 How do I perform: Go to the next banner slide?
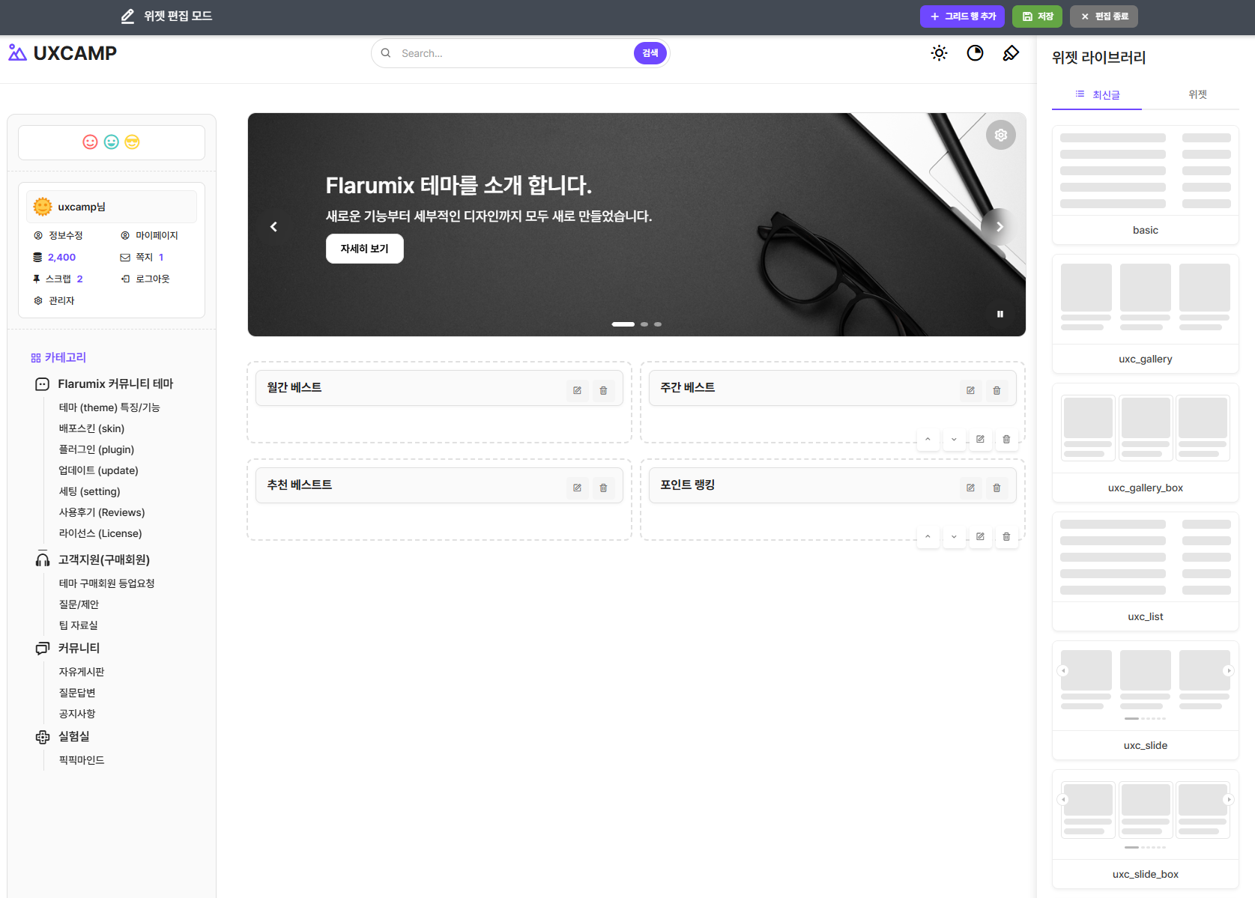coord(1000,227)
